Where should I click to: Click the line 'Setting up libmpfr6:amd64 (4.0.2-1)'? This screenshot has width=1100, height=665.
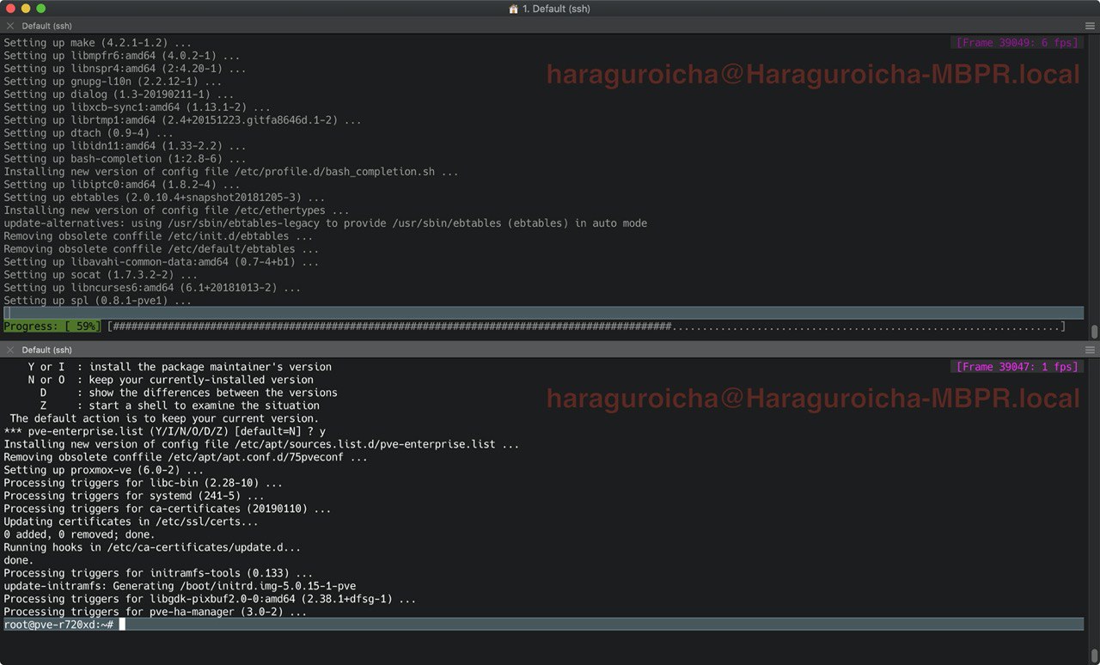[x=122, y=55]
